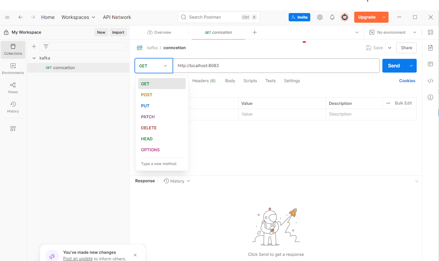Switch to the Body tab
439x261 pixels.
(230, 81)
